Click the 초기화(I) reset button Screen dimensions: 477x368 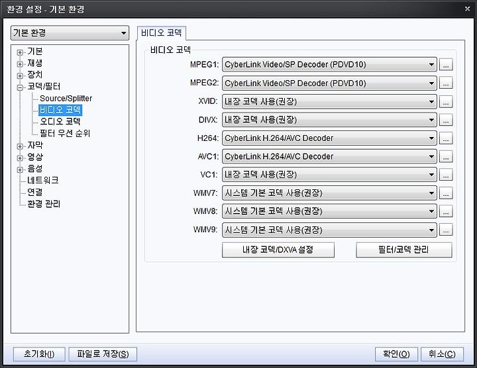[x=39, y=354]
